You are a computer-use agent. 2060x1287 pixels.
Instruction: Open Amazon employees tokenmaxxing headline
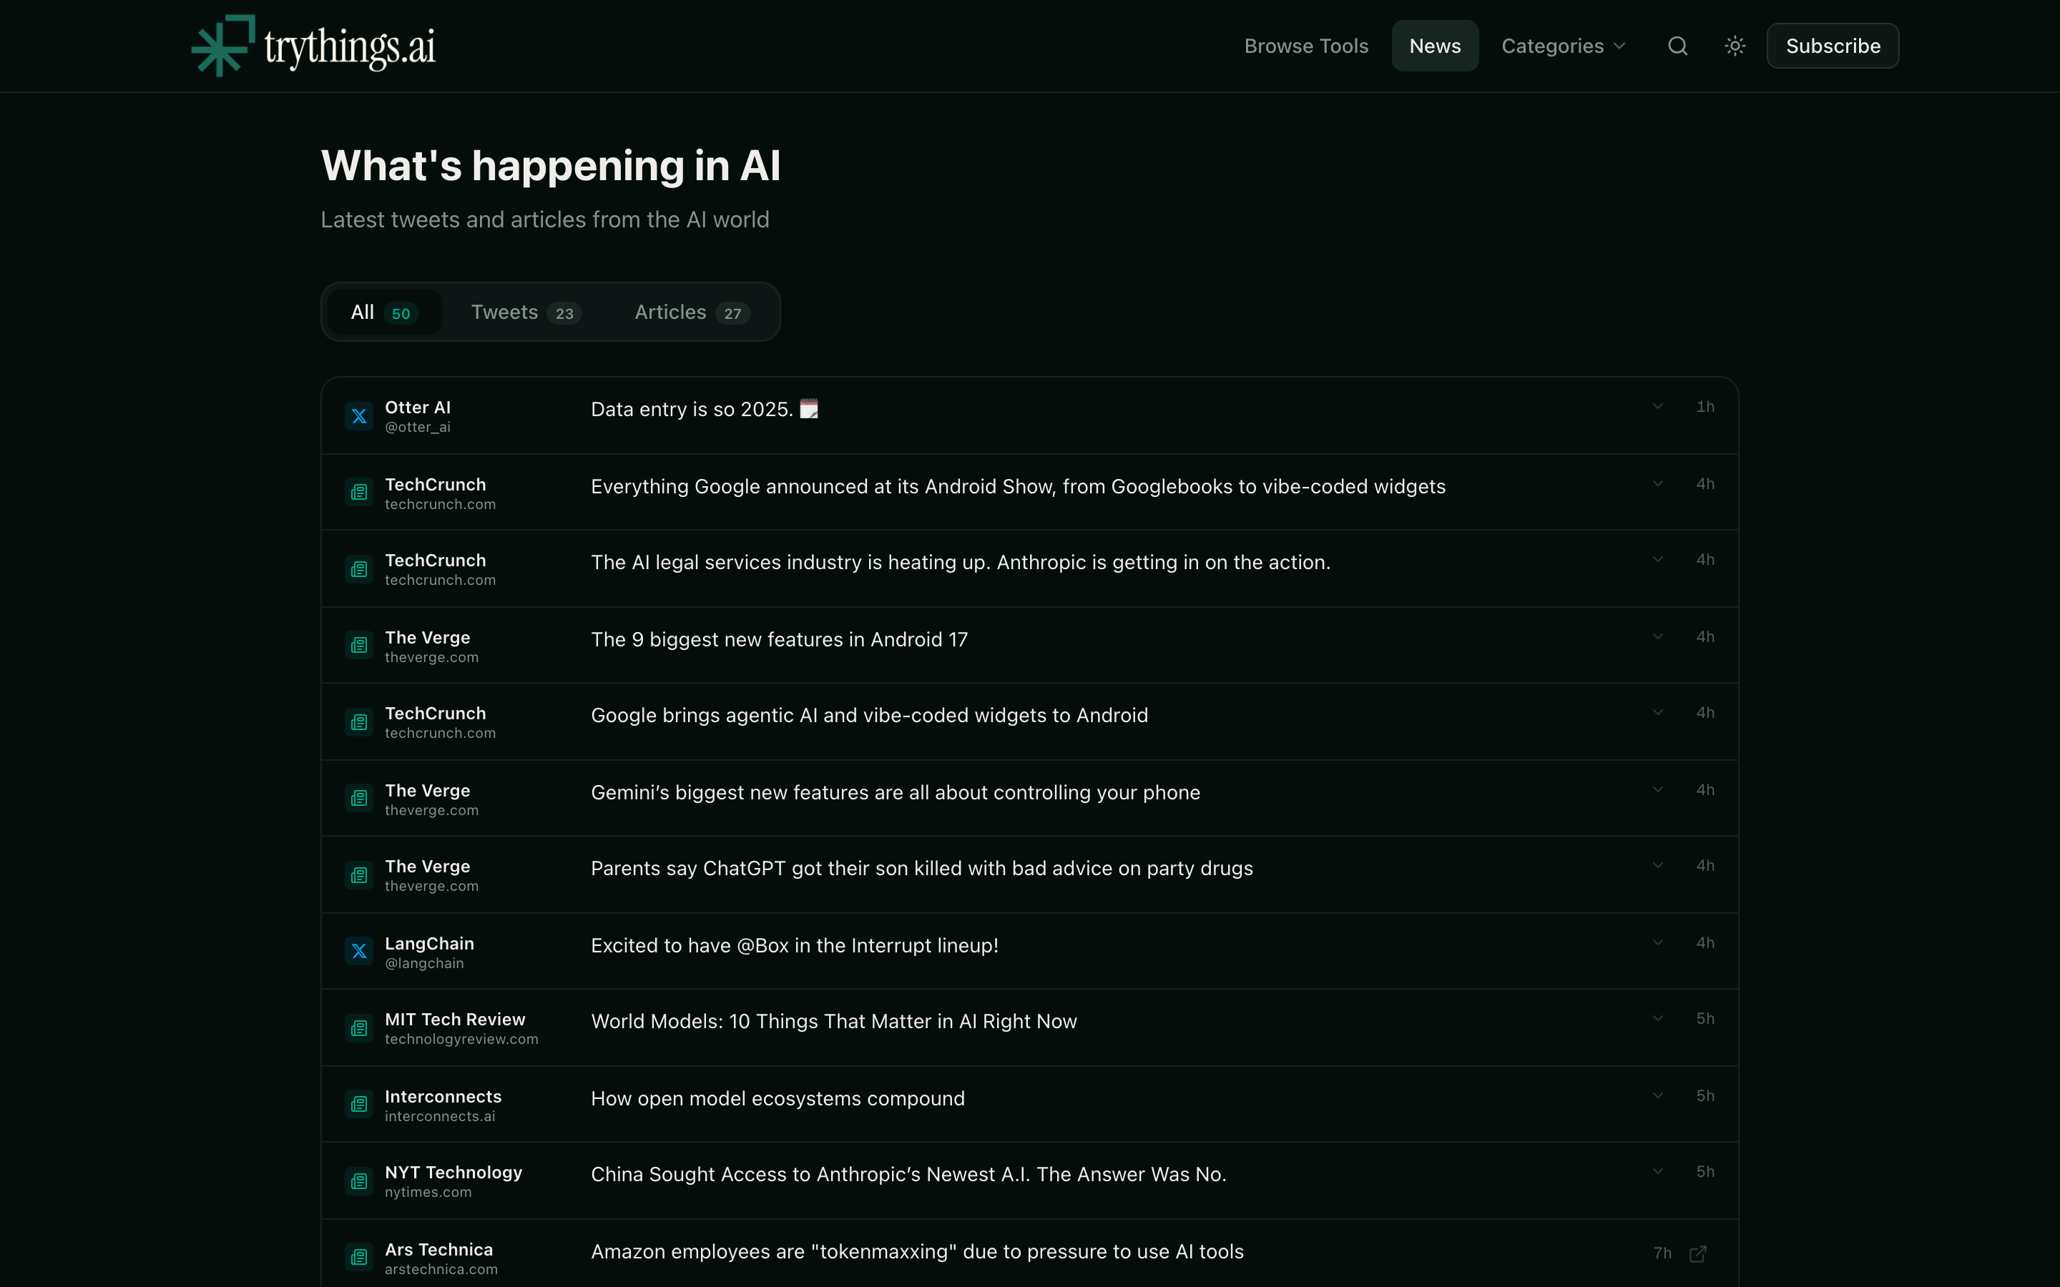[917, 1252]
